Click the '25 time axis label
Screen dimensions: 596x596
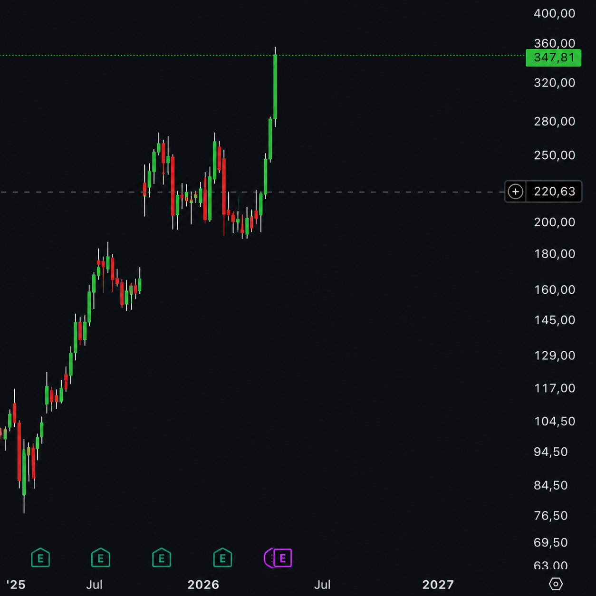pyautogui.click(x=16, y=584)
